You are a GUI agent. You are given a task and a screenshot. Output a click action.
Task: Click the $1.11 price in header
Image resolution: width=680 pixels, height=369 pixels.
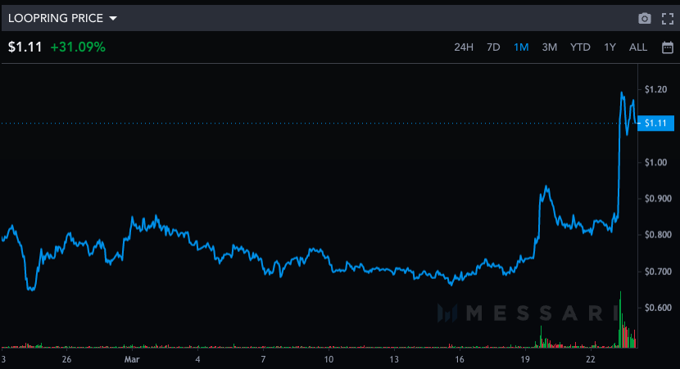pos(25,47)
